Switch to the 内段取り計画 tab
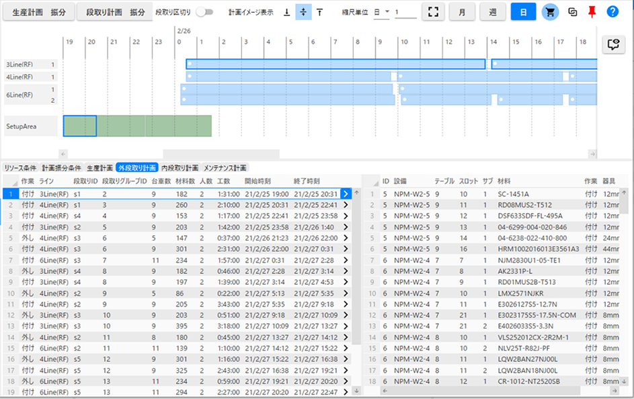Viewport: 634px width, 399px height. point(180,168)
